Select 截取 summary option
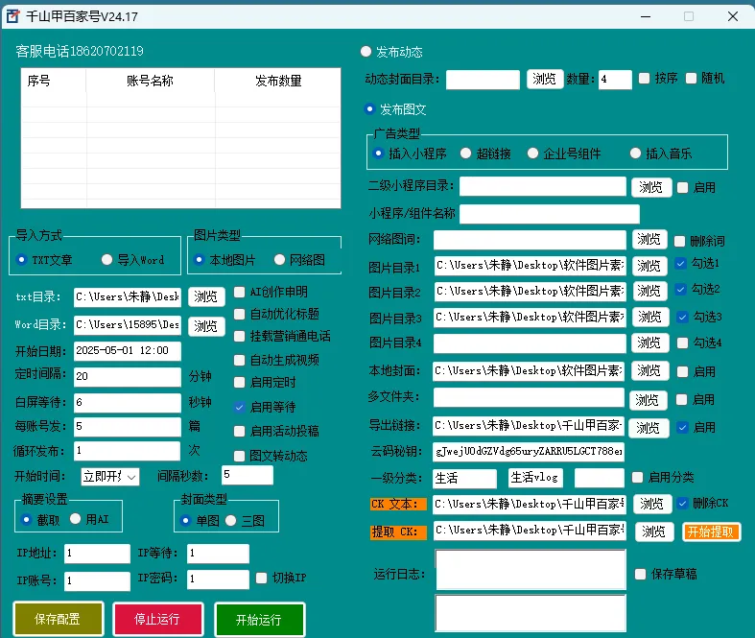 pyautogui.click(x=27, y=520)
